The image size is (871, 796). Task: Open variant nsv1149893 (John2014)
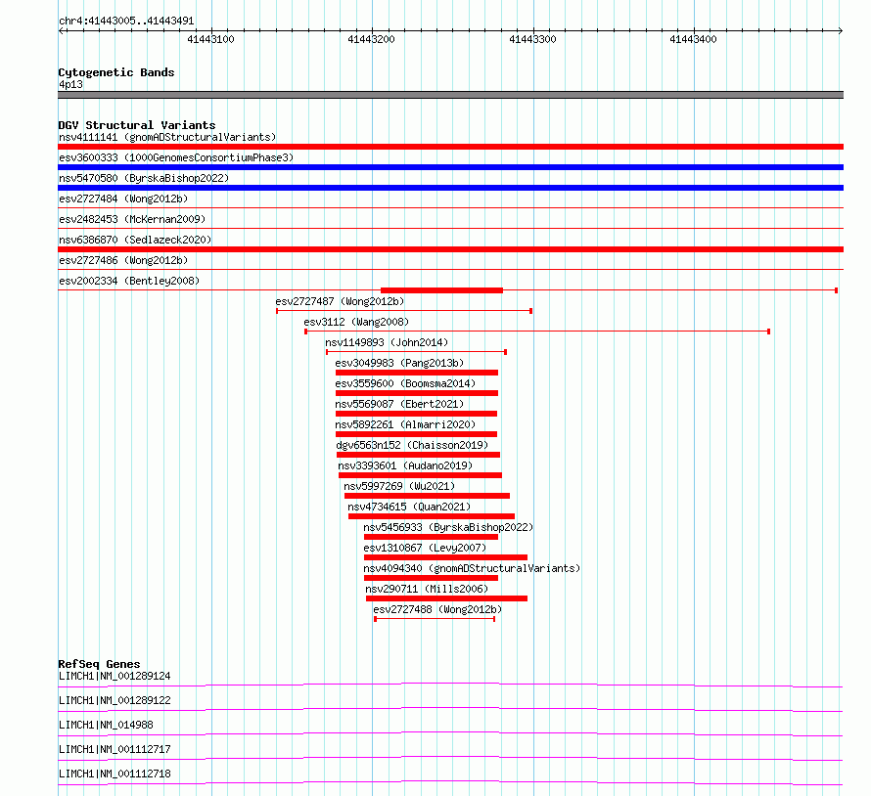tap(387, 342)
